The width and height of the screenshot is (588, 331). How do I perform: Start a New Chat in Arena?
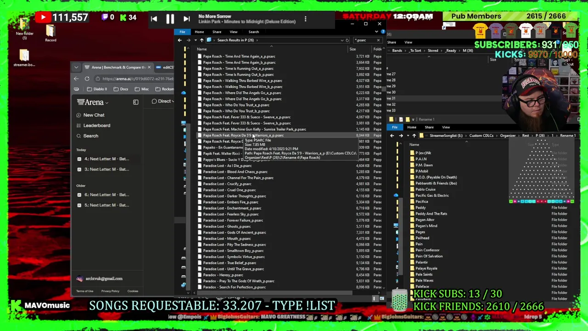point(90,115)
